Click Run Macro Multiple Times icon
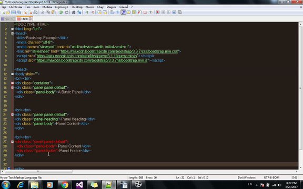The image size is (303, 189). click(x=174, y=13)
